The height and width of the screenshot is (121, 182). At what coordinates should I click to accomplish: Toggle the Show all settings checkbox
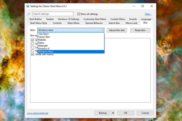click(79, 14)
